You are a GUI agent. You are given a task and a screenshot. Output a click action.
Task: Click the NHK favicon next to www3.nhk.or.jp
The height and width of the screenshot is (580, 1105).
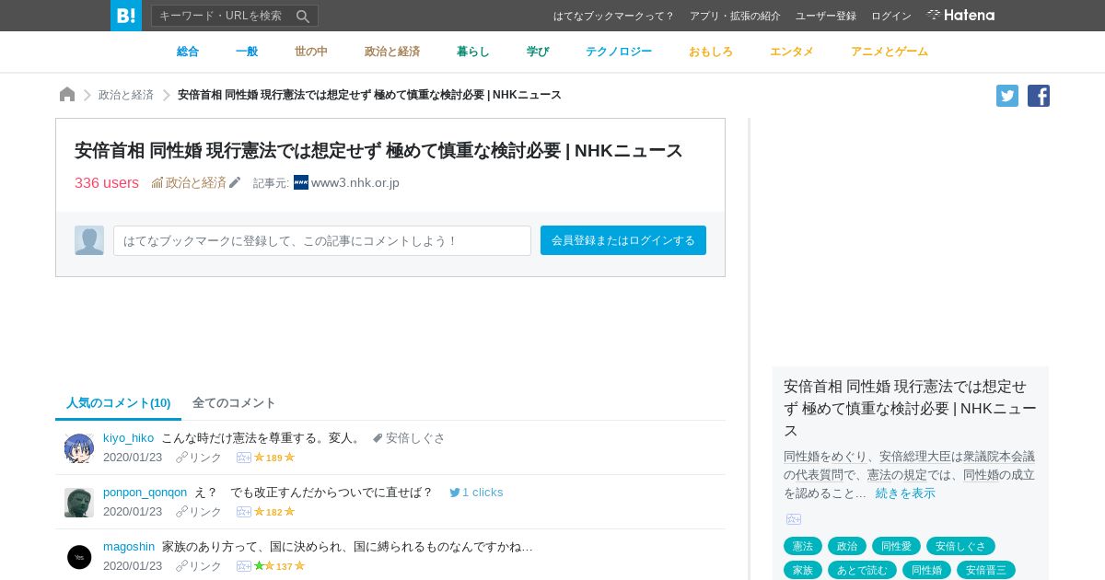pos(301,182)
